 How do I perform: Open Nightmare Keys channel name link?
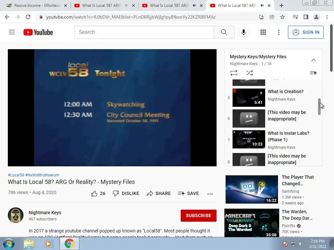(x=45, y=213)
